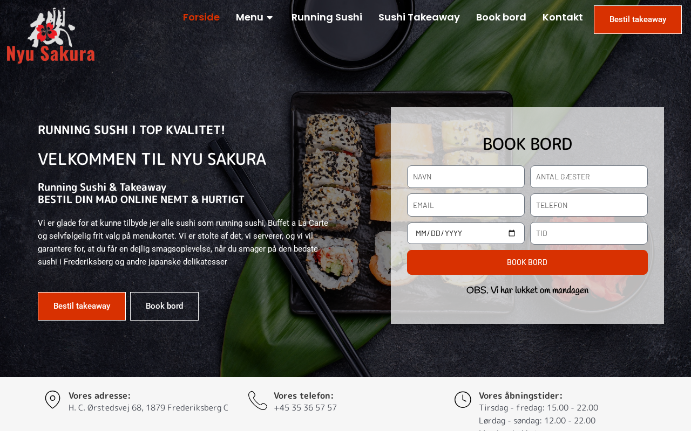Go to Running Sushi page

pyautogui.click(x=327, y=17)
